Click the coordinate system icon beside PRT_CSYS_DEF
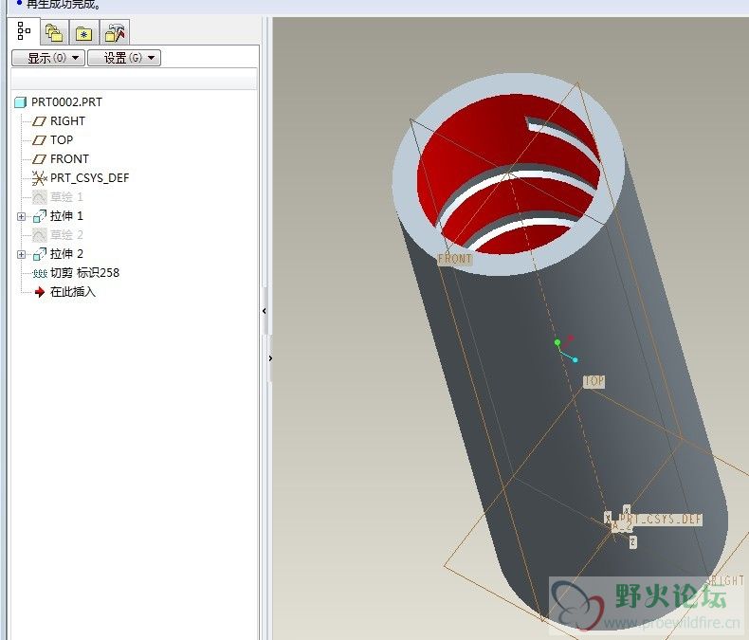749x640 pixels. 39,178
